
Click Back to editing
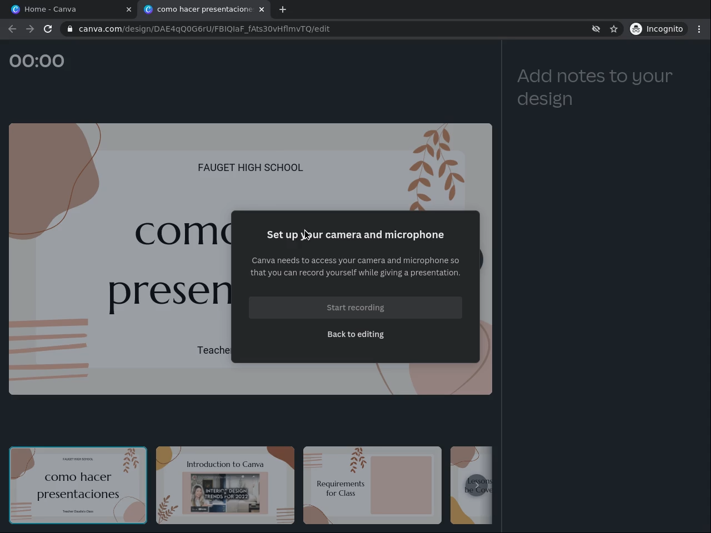tap(355, 334)
